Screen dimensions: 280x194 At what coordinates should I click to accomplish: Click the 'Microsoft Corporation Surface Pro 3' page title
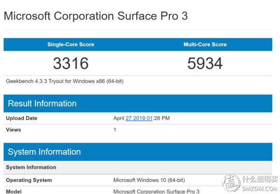pos(96,16)
